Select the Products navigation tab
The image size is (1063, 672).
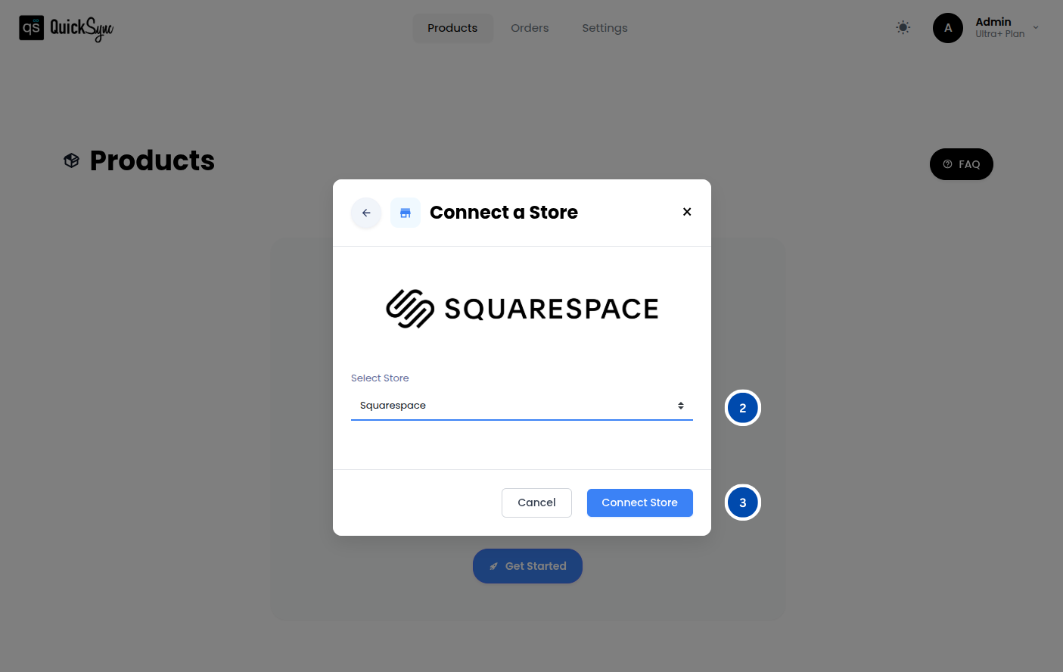[452, 28]
